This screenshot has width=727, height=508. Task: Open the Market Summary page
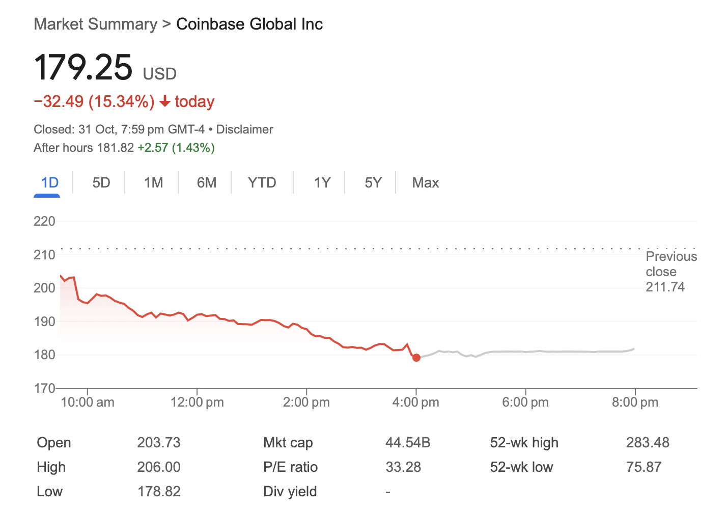[x=95, y=24]
